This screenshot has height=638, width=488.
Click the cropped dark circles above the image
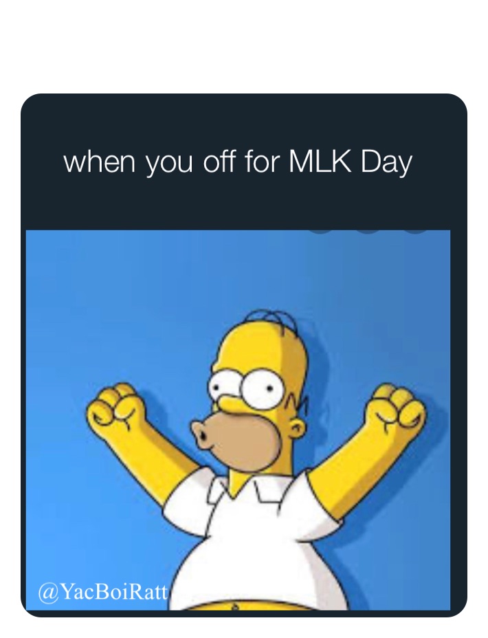[367, 232]
